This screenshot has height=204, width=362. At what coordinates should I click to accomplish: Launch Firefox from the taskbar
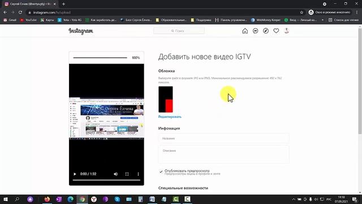(47, 199)
